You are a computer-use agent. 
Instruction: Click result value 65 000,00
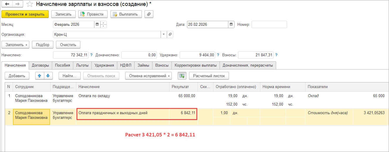(x=187, y=96)
